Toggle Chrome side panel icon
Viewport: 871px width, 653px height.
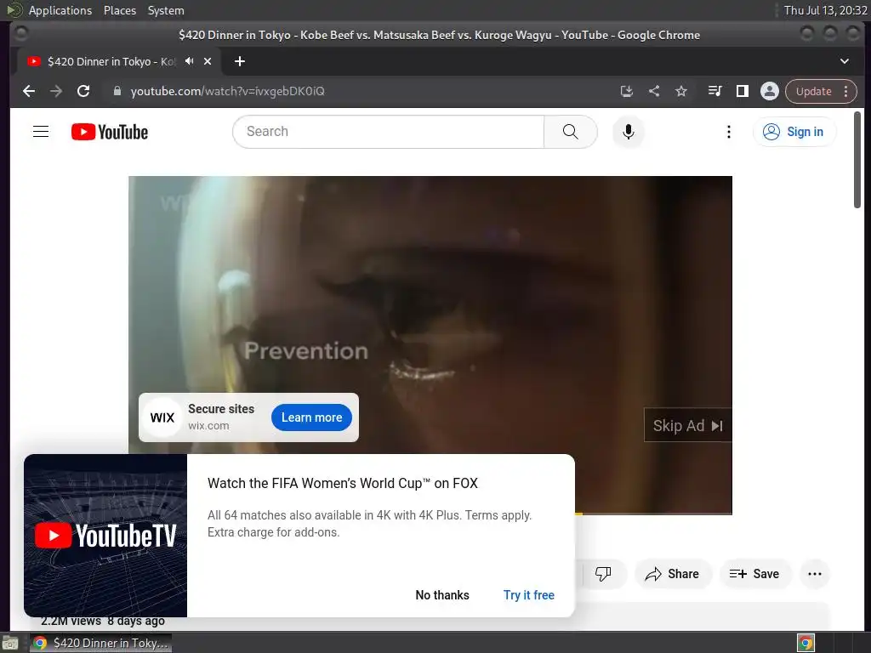tap(742, 91)
